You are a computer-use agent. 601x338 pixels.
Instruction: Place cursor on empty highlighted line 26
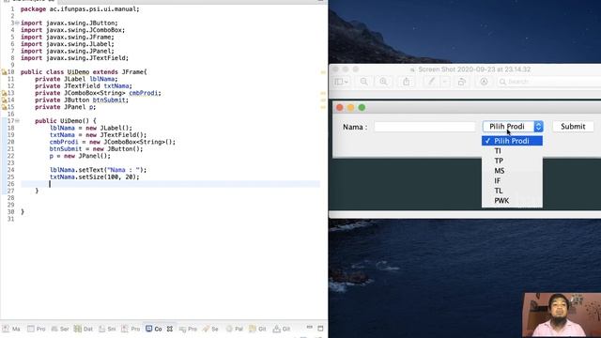[x=170, y=184]
